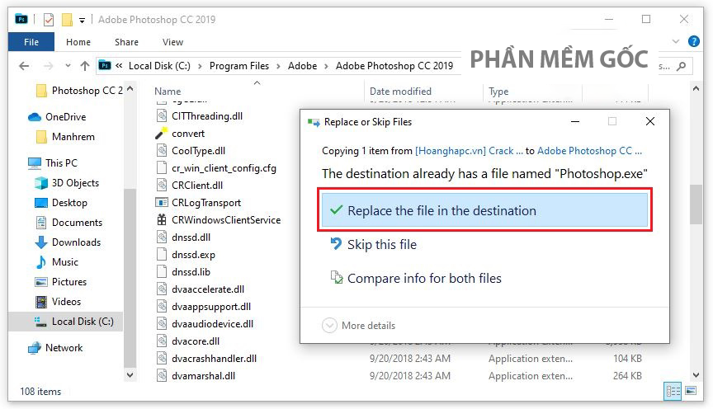Open the File menu tab

point(31,42)
